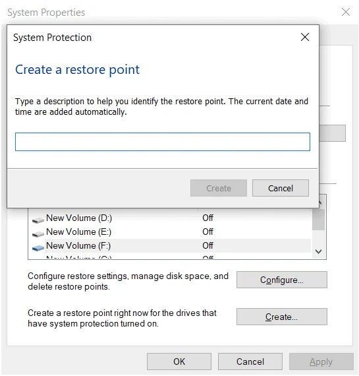359x376 pixels.
Task: Click the Off status for New Volume (F:)
Action: [x=207, y=245]
